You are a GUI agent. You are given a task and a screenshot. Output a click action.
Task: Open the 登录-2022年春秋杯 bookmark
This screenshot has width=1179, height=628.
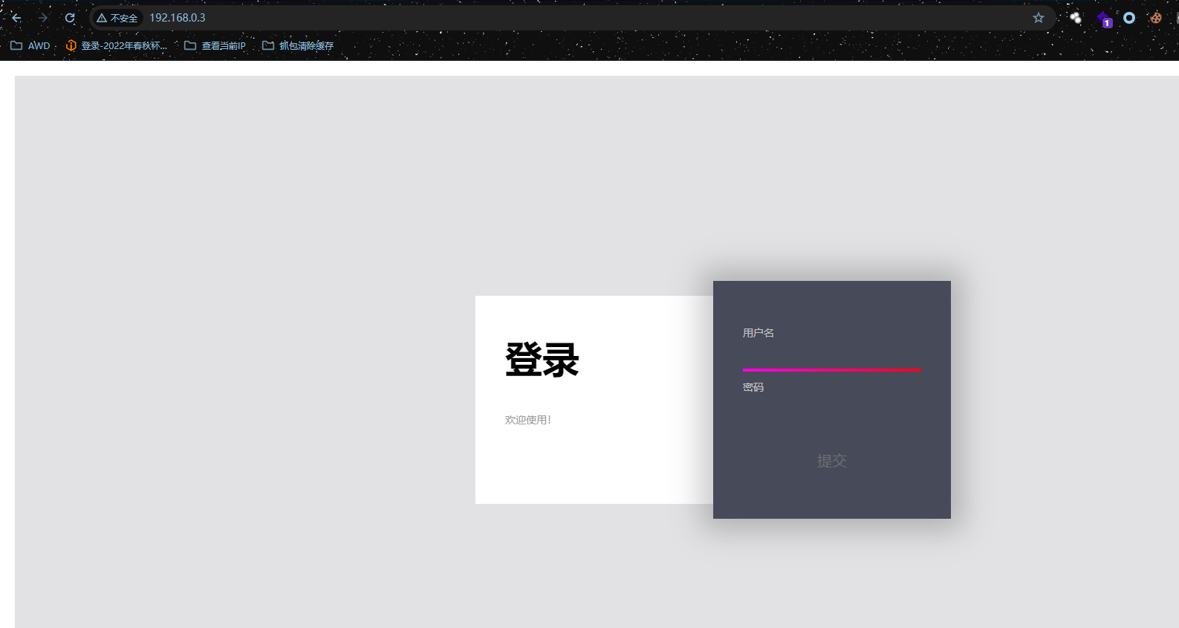click(117, 45)
